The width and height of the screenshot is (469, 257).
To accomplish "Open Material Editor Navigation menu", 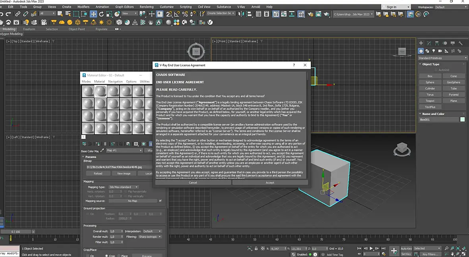I will click(x=115, y=81).
